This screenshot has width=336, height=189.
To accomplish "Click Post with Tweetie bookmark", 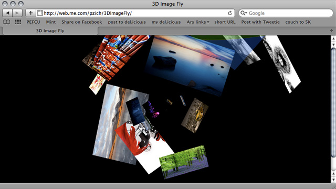I will click(x=260, y=22).
